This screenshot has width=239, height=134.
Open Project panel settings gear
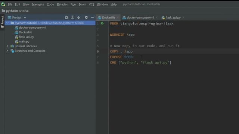(86, 17)
